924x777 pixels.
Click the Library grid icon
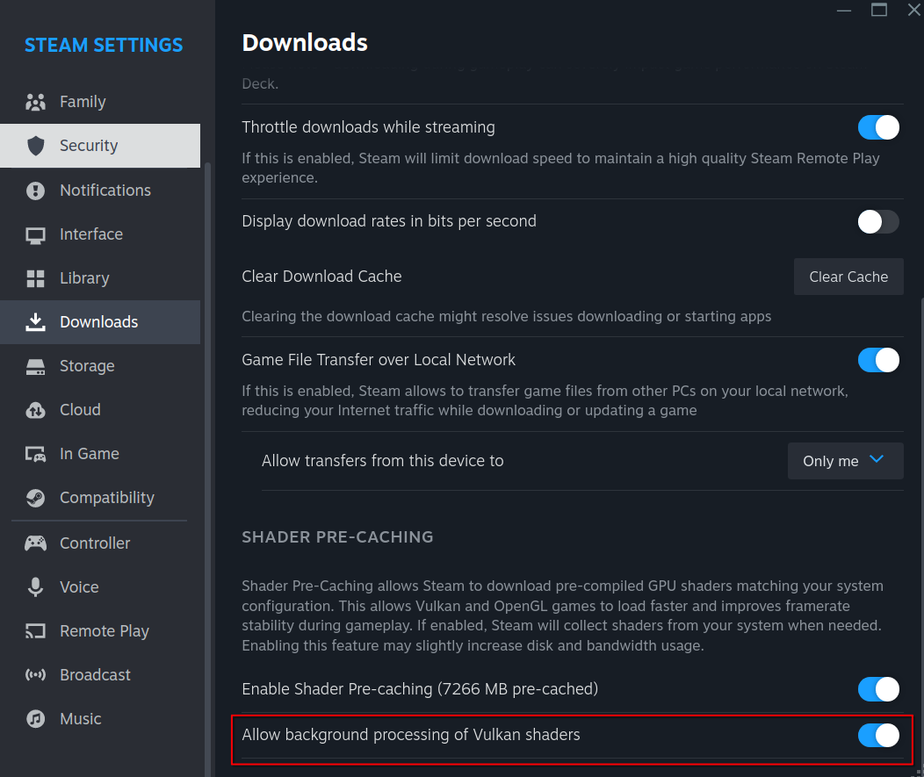coord(35,278)
